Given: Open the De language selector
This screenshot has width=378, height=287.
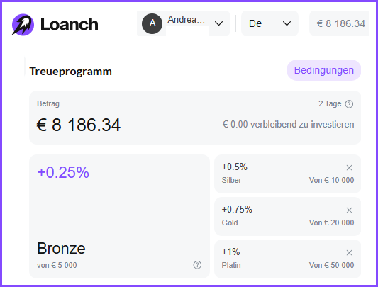Looking at the screenshot, I should 269,23.
